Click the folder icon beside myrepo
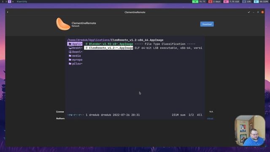The height and width of the screenshot is (152, 270). coord(70,60)
